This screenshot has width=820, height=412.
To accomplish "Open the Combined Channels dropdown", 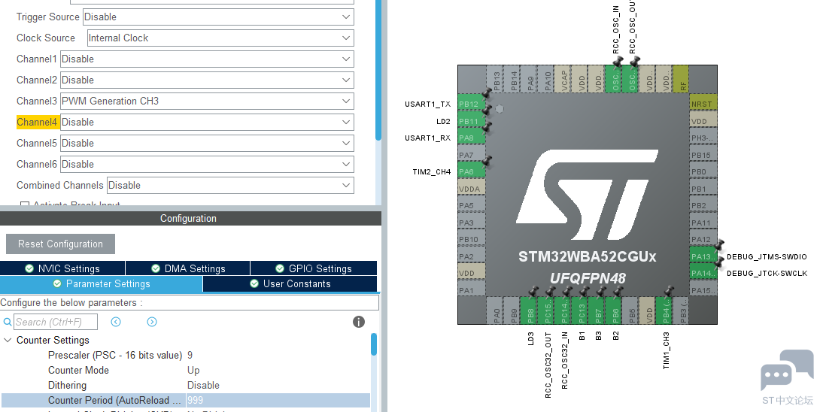I will (x=230, y=185).
